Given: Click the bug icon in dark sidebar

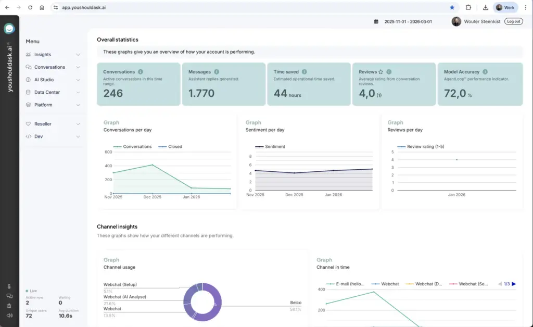Looking at the screenshot, I should coord(9,305).
